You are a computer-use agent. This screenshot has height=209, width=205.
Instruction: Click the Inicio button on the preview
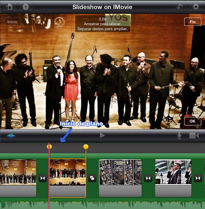pyautogui.click(x=12, y=22)
